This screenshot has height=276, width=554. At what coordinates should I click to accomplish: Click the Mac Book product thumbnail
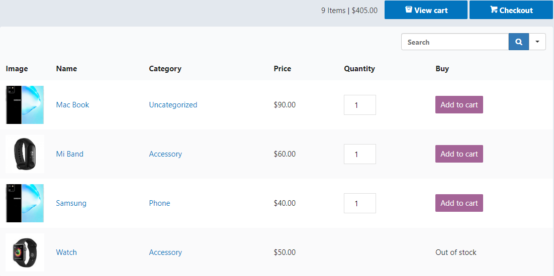(25, 105)
